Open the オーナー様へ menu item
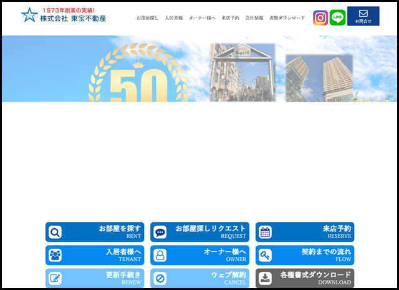 [202, 18]
